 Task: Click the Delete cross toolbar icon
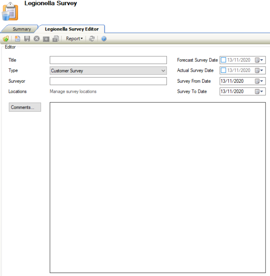(37, 39)
